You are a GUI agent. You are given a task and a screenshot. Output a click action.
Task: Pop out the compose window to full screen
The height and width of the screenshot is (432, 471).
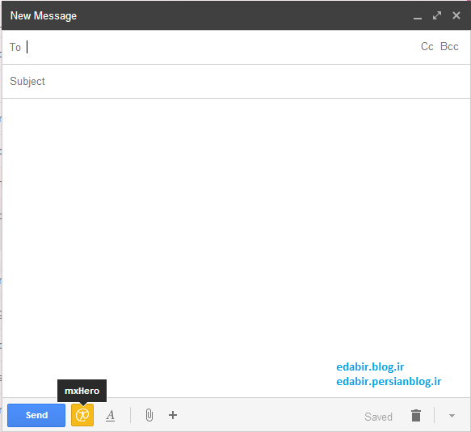[437, 15]
